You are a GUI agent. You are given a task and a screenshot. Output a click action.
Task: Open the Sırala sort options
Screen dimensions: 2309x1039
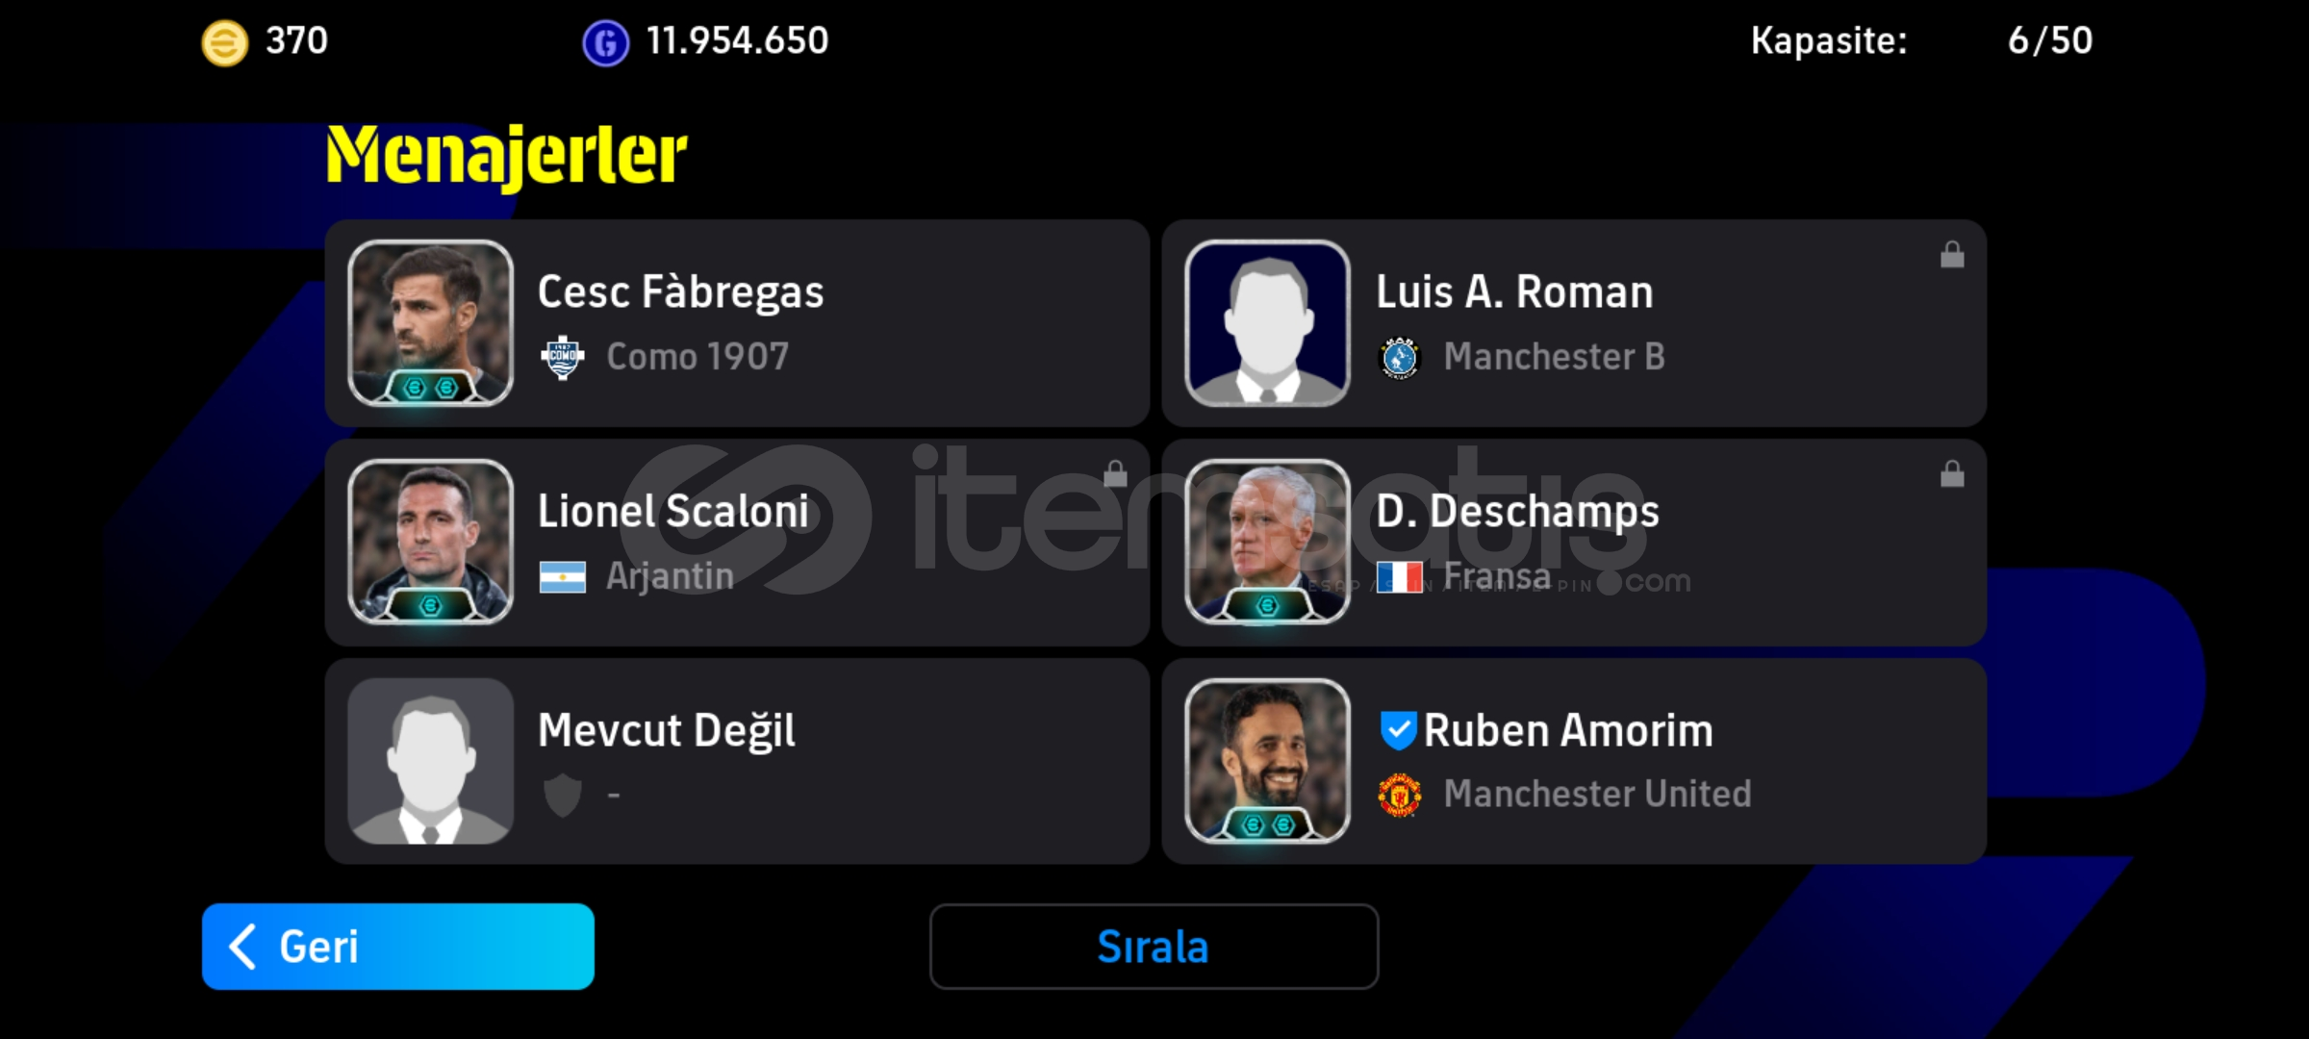[1154, 947]
